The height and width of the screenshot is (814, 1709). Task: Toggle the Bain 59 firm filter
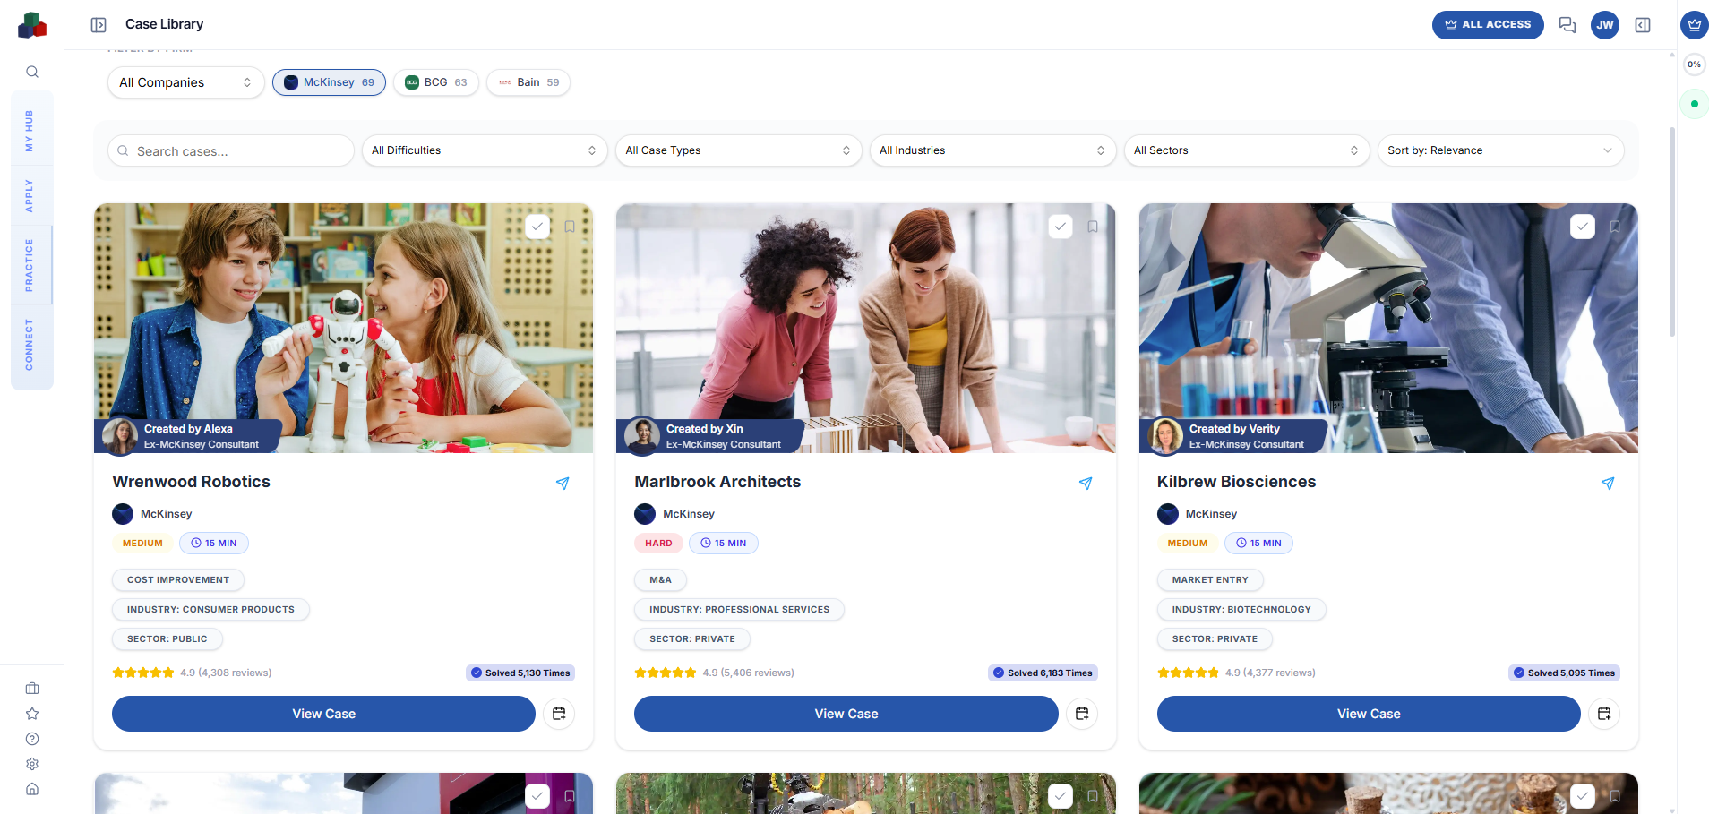[528, 82]
